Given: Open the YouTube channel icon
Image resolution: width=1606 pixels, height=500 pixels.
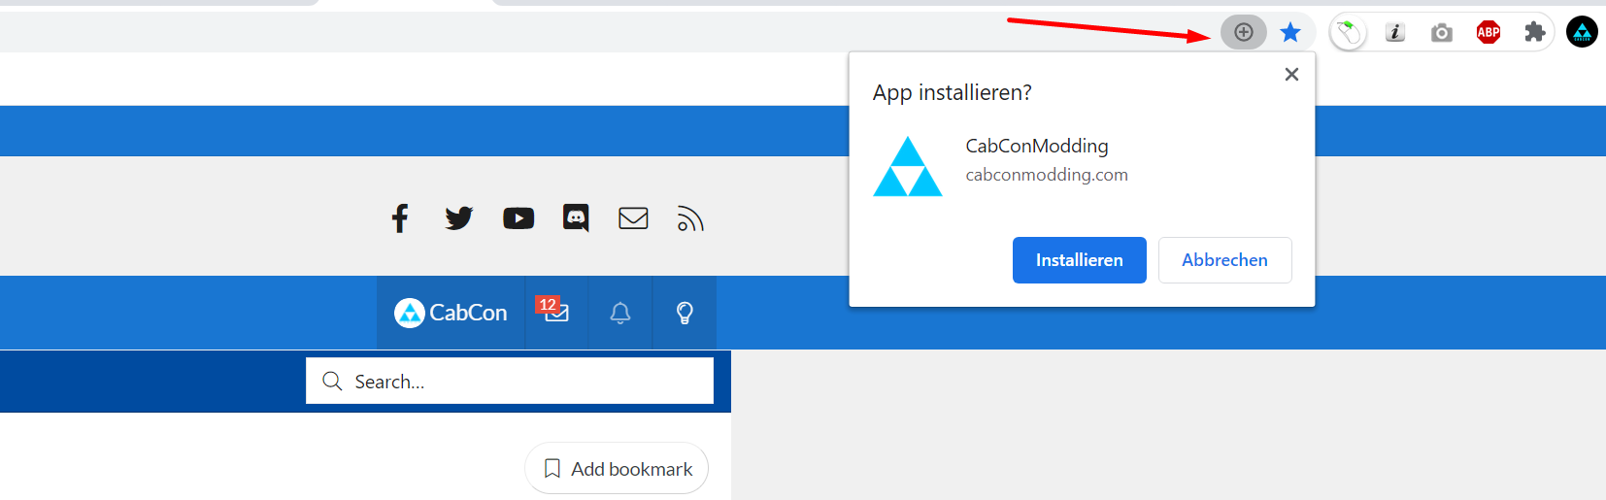Looking at the screenshot, I should pos(519,218).
